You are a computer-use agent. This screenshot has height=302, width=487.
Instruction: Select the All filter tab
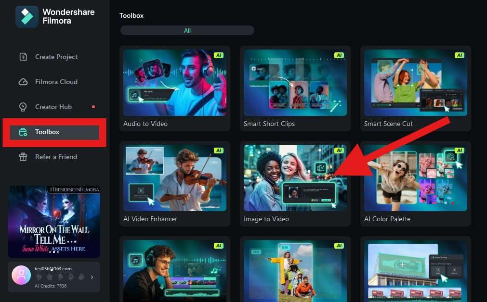pyautogui.click(x=187, y=30)
